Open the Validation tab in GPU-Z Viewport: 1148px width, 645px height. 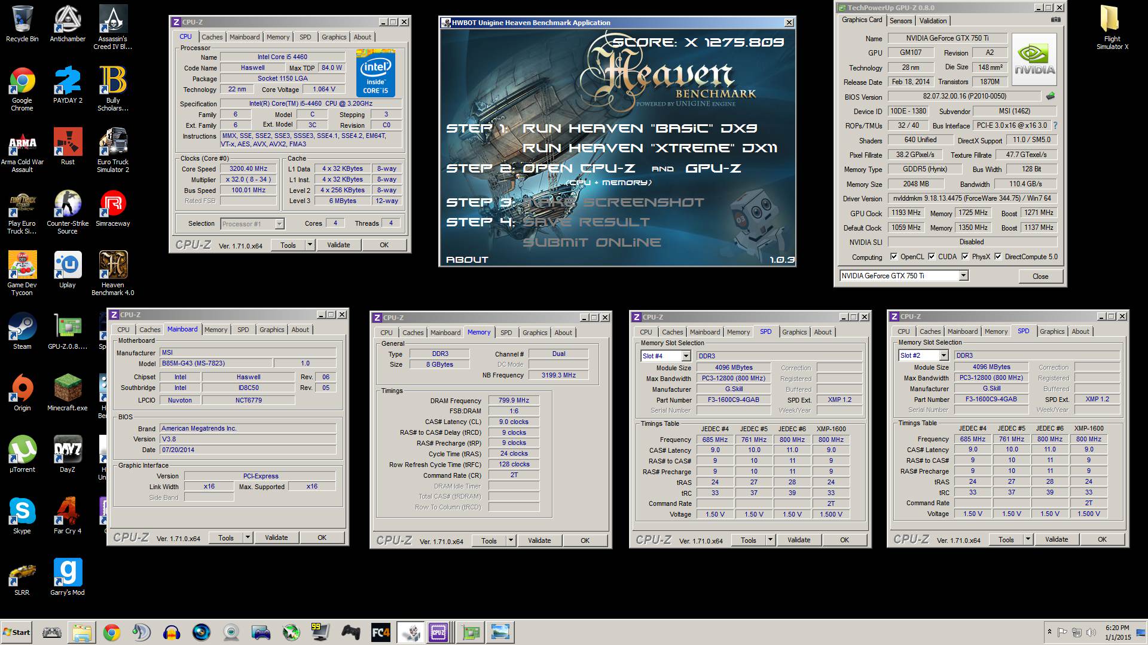[933, 21]
